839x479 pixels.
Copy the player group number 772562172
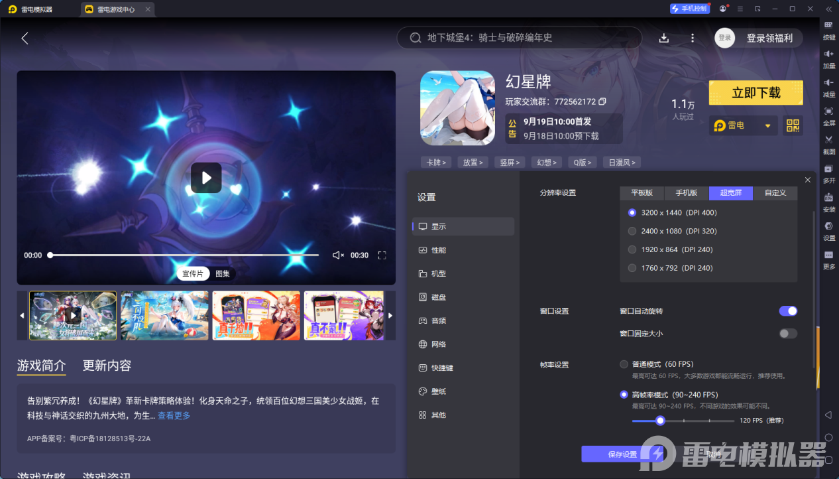(x=602, y=102)
